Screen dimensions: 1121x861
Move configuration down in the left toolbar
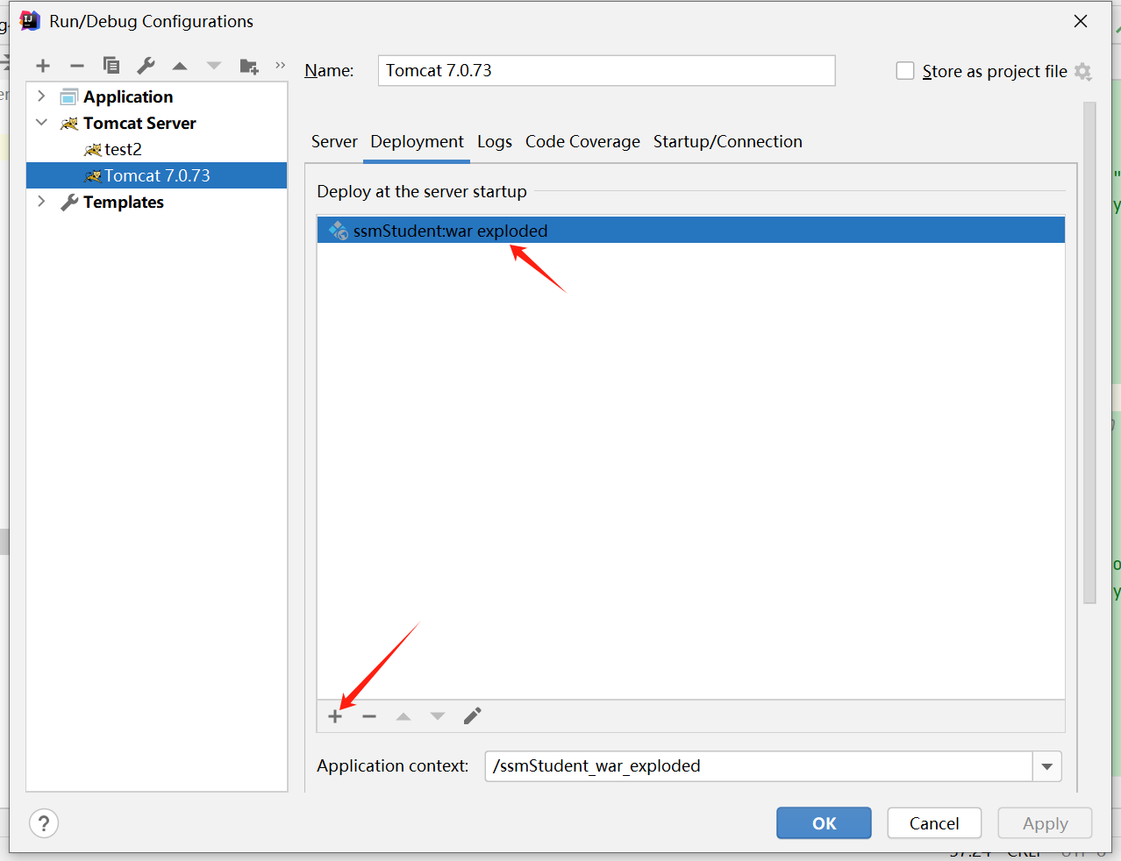[214, 66]
